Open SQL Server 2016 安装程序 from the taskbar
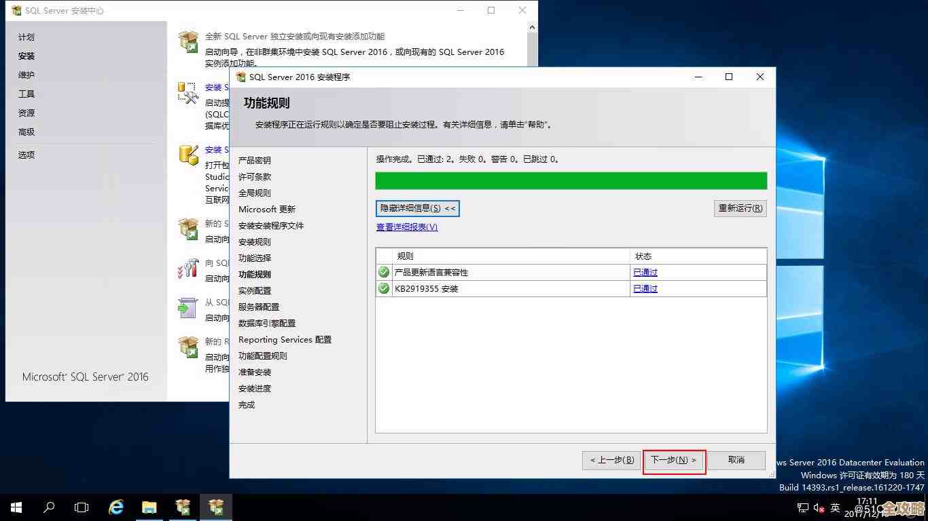 click(216, 507)
